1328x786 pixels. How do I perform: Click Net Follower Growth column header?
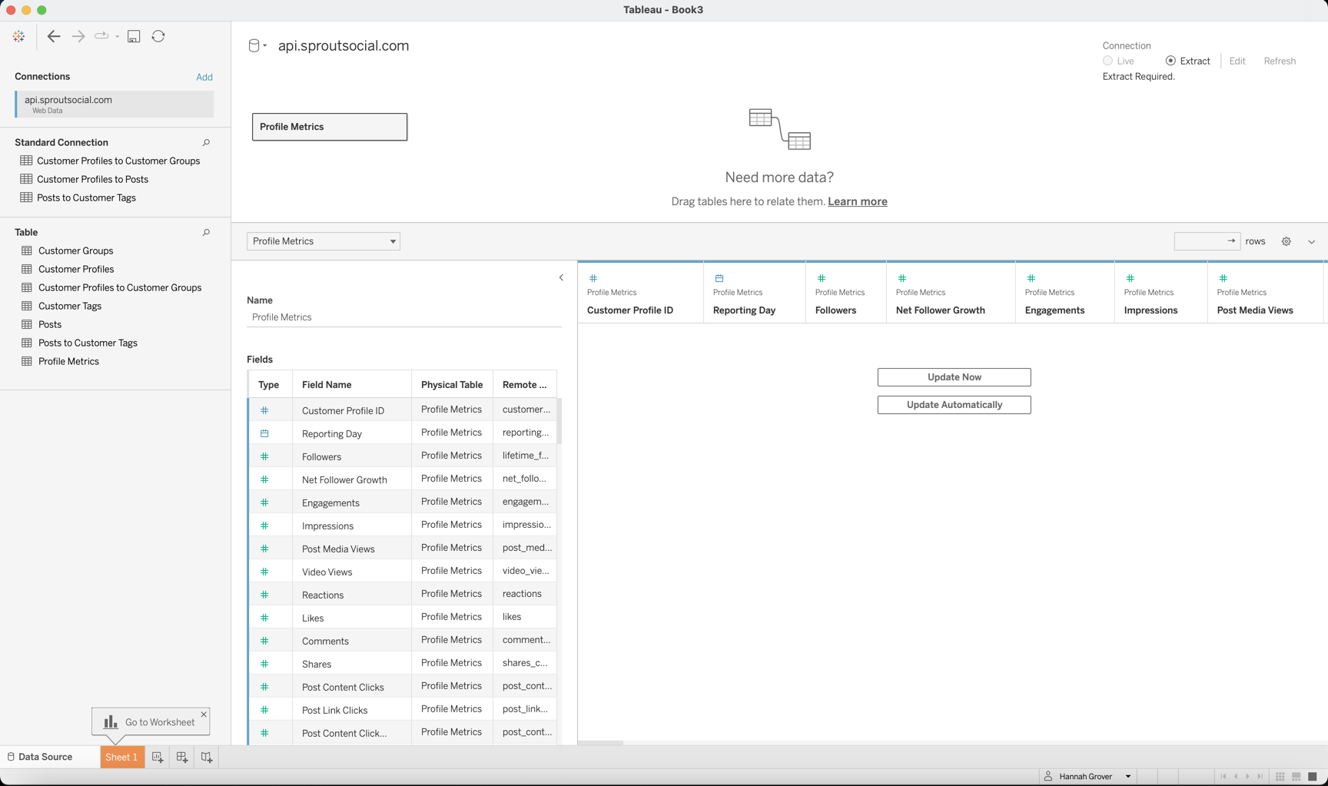point(951,293)
